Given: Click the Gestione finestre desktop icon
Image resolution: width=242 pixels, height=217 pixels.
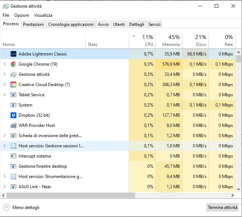Looking at the screenshot, I should pos(13,166).
